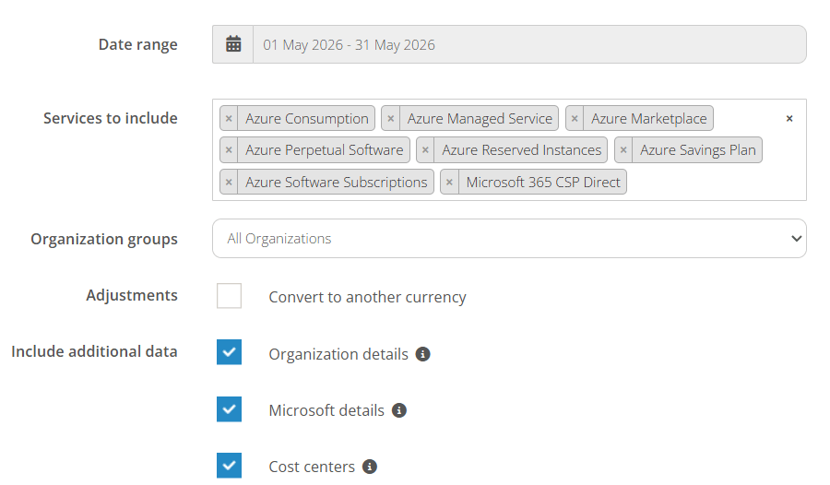Image resolution: width=830 pixels, height=485 pixels.
Task: Click the Date range field label
Action: 138,44
